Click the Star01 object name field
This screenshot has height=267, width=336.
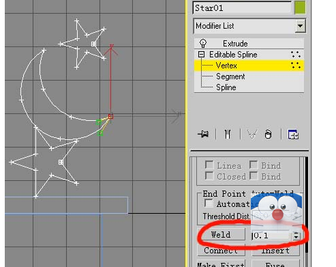point(242,8)
